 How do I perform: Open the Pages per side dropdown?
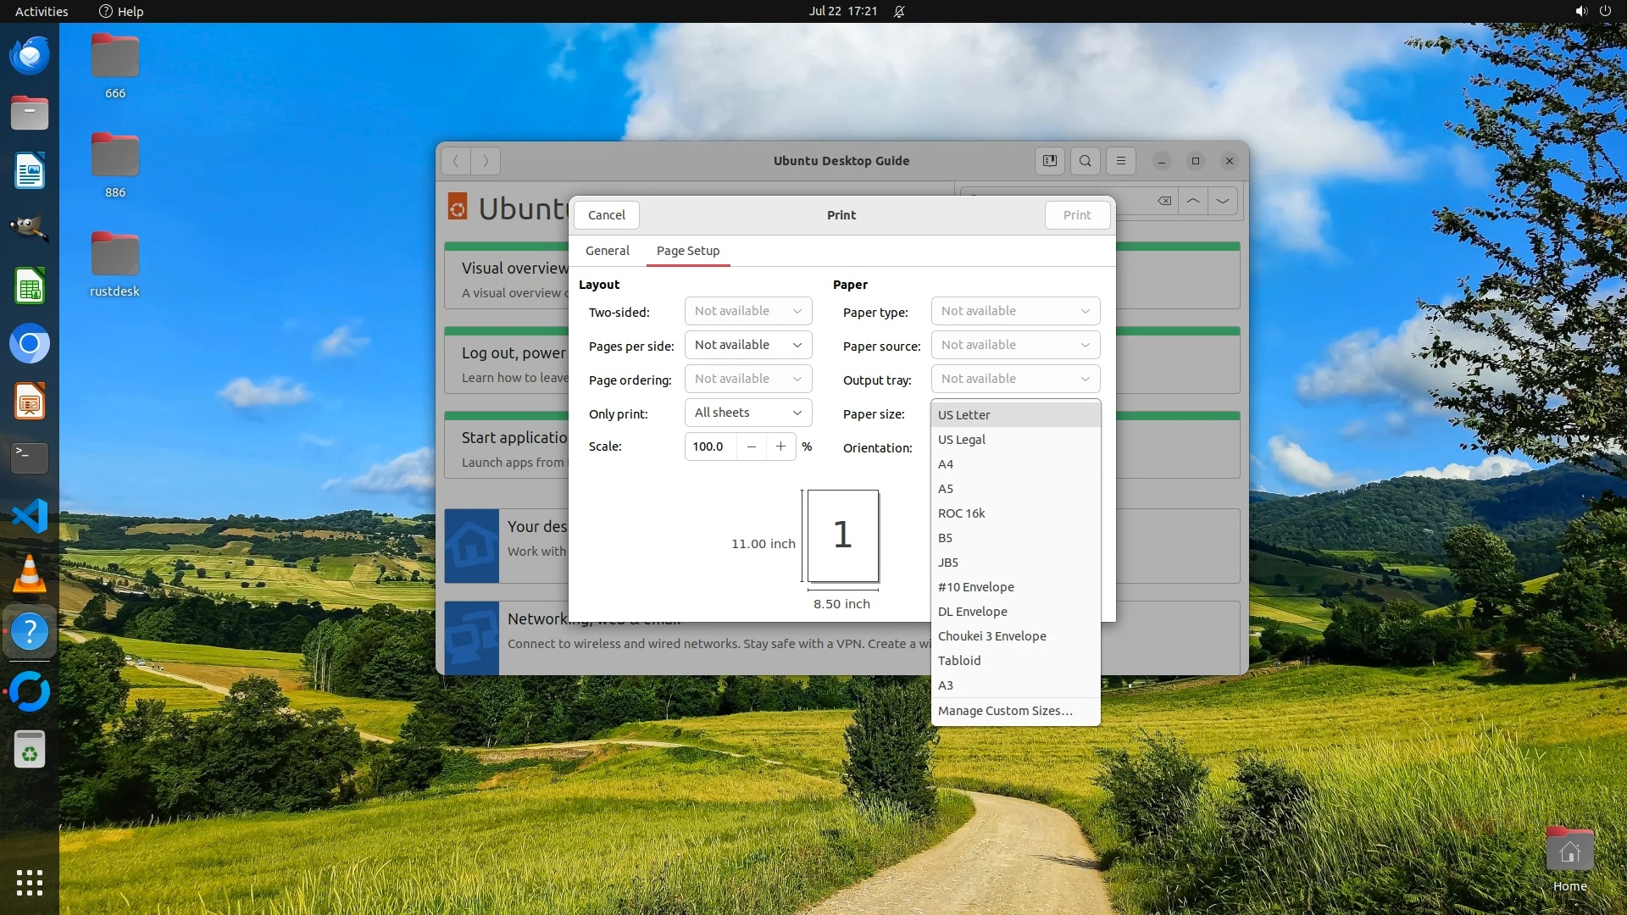point(747,345)
